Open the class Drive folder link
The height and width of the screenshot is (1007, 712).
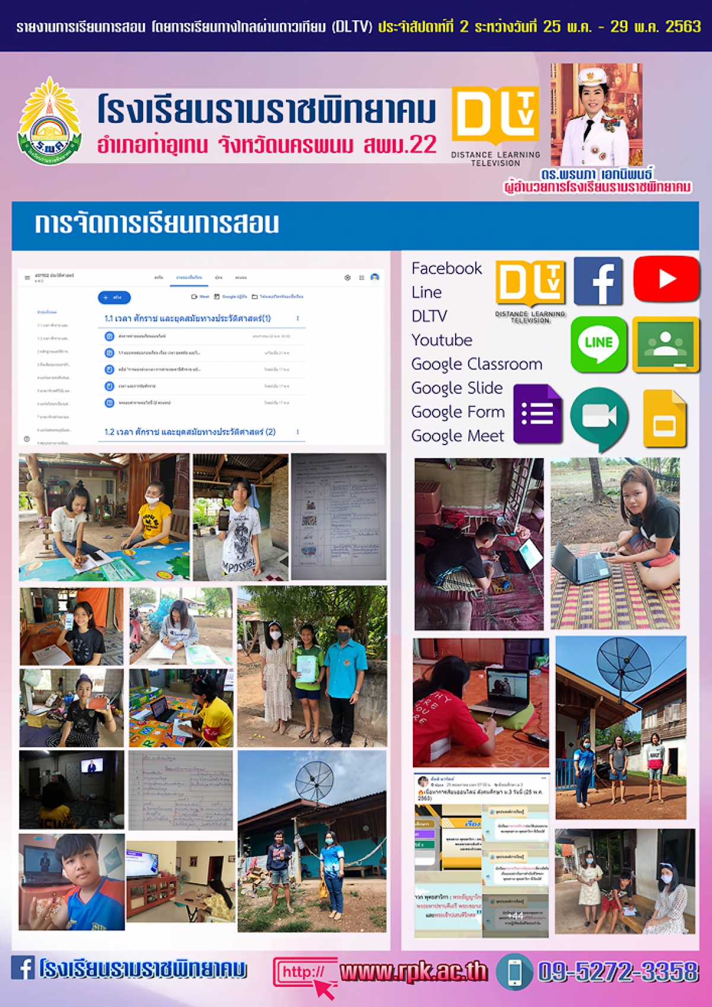coord(278,297)
